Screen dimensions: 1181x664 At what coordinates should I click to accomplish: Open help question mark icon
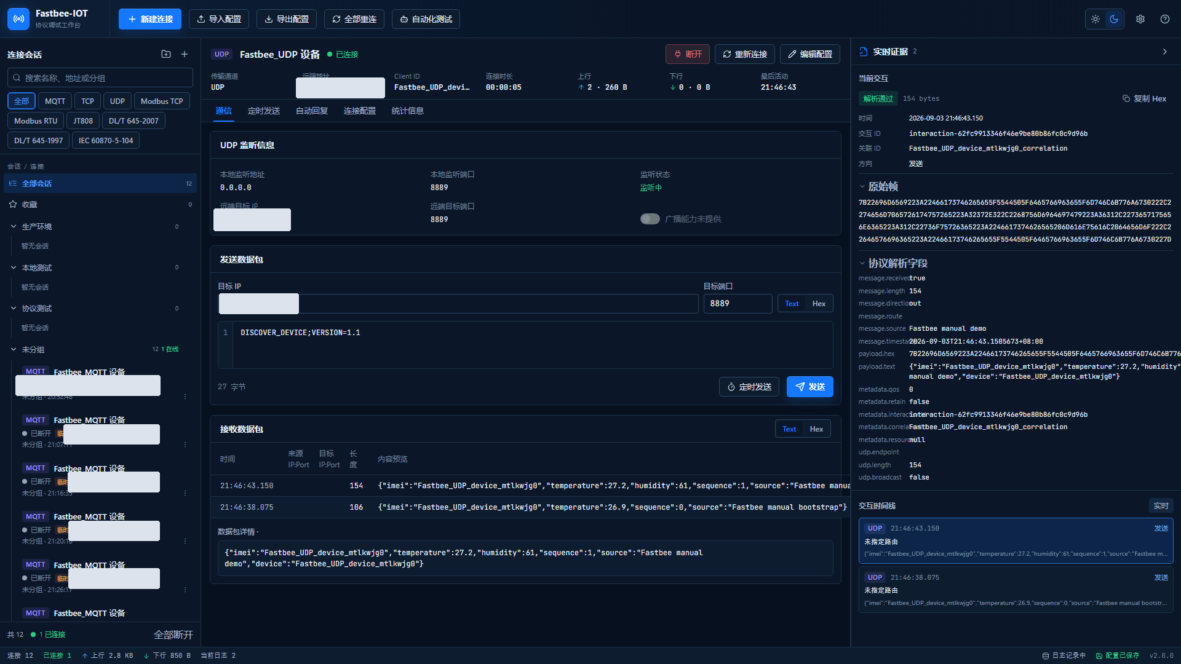[1165, 19]
